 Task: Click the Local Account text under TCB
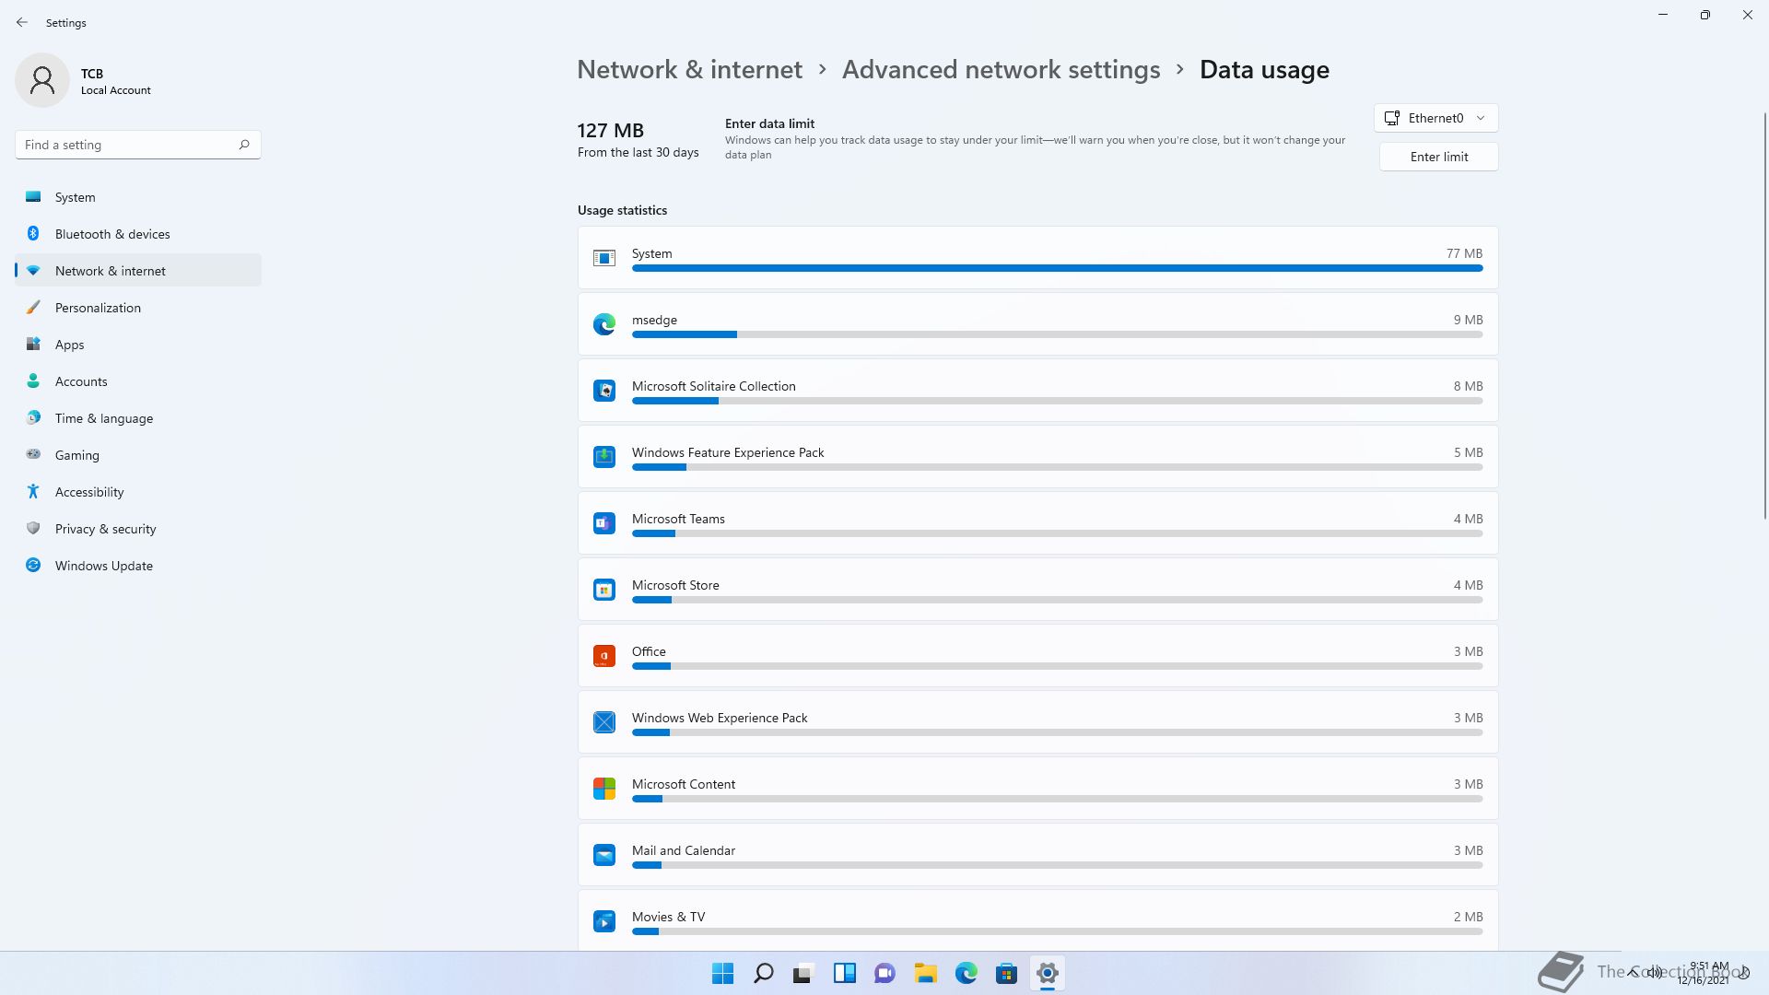[115, 90]
